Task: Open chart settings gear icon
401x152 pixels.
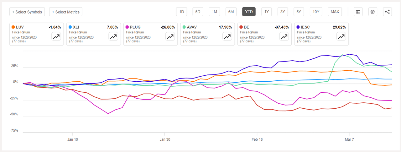Action: tap(372, 12)
